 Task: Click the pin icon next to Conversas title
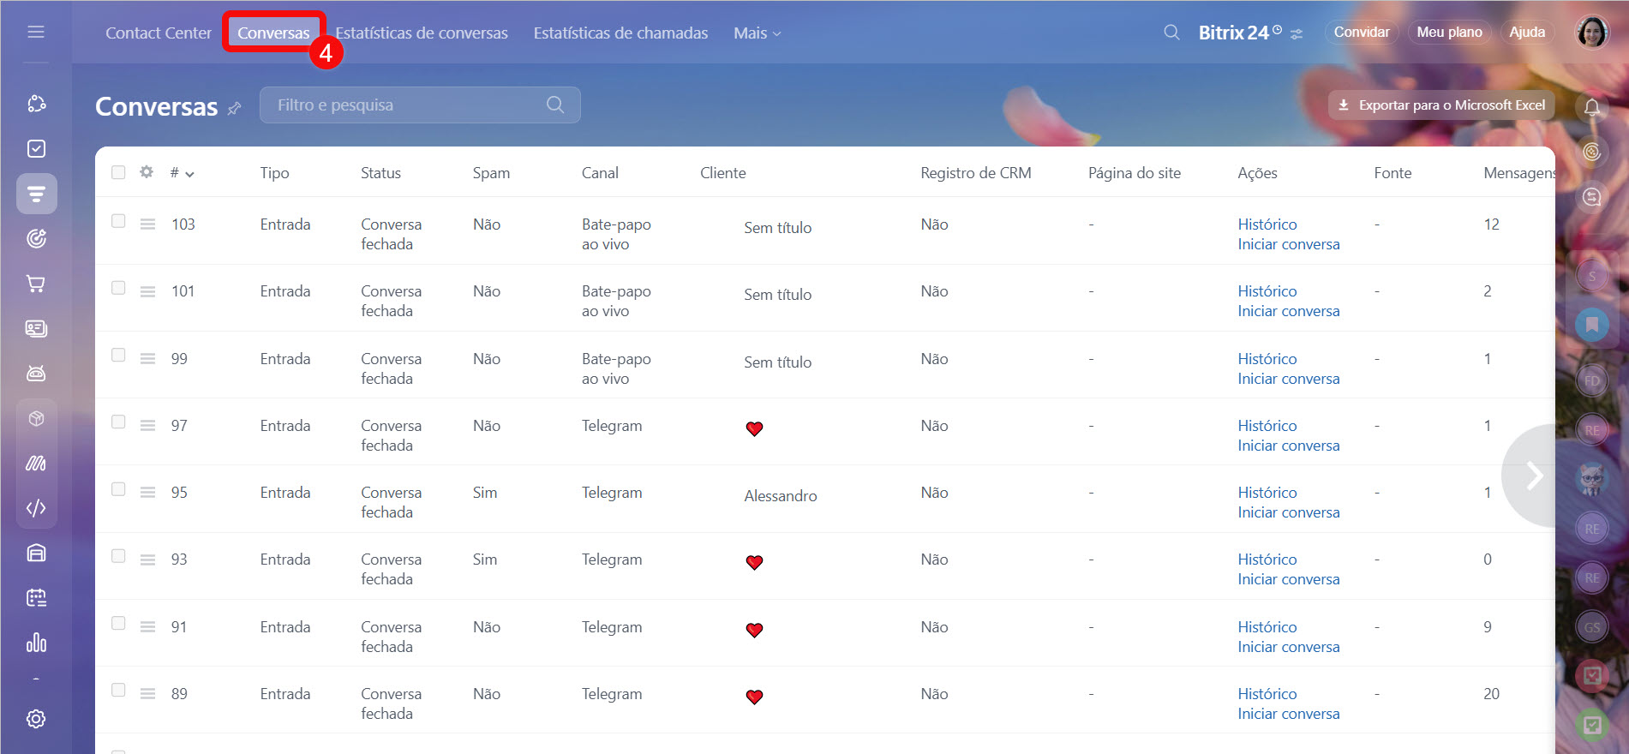(x=234, y=108)
